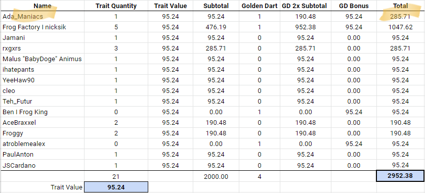Select the Name column header
Screen dimensions: 425x193
point(42,6)
